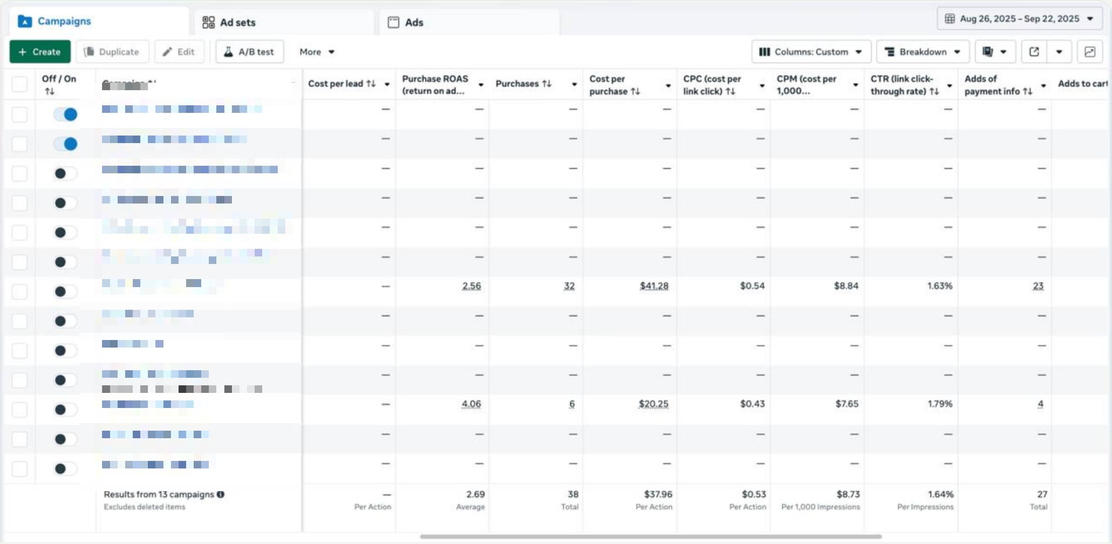Switch to the Ads tab
The image size is (1112, 544).
point(469,22)
